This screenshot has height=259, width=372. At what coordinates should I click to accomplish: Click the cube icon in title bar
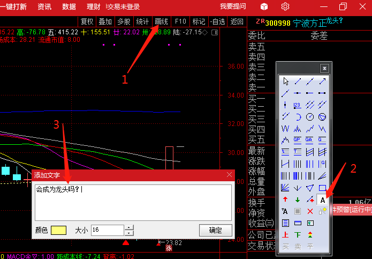point(264,6)
